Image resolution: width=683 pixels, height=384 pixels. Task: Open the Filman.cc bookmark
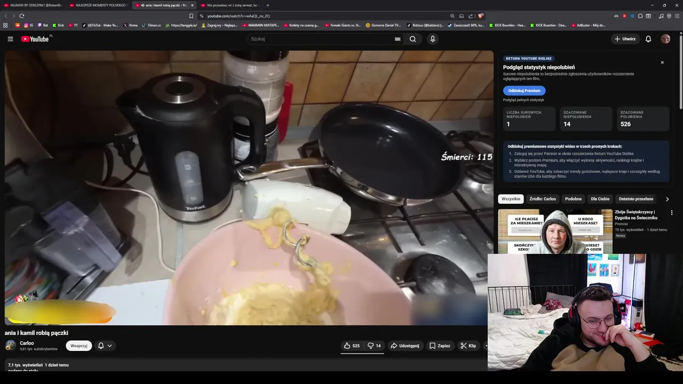(152, 25)
